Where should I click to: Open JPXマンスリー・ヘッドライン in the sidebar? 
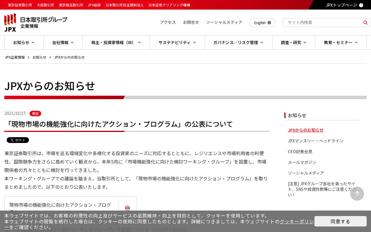click(316, 141)
